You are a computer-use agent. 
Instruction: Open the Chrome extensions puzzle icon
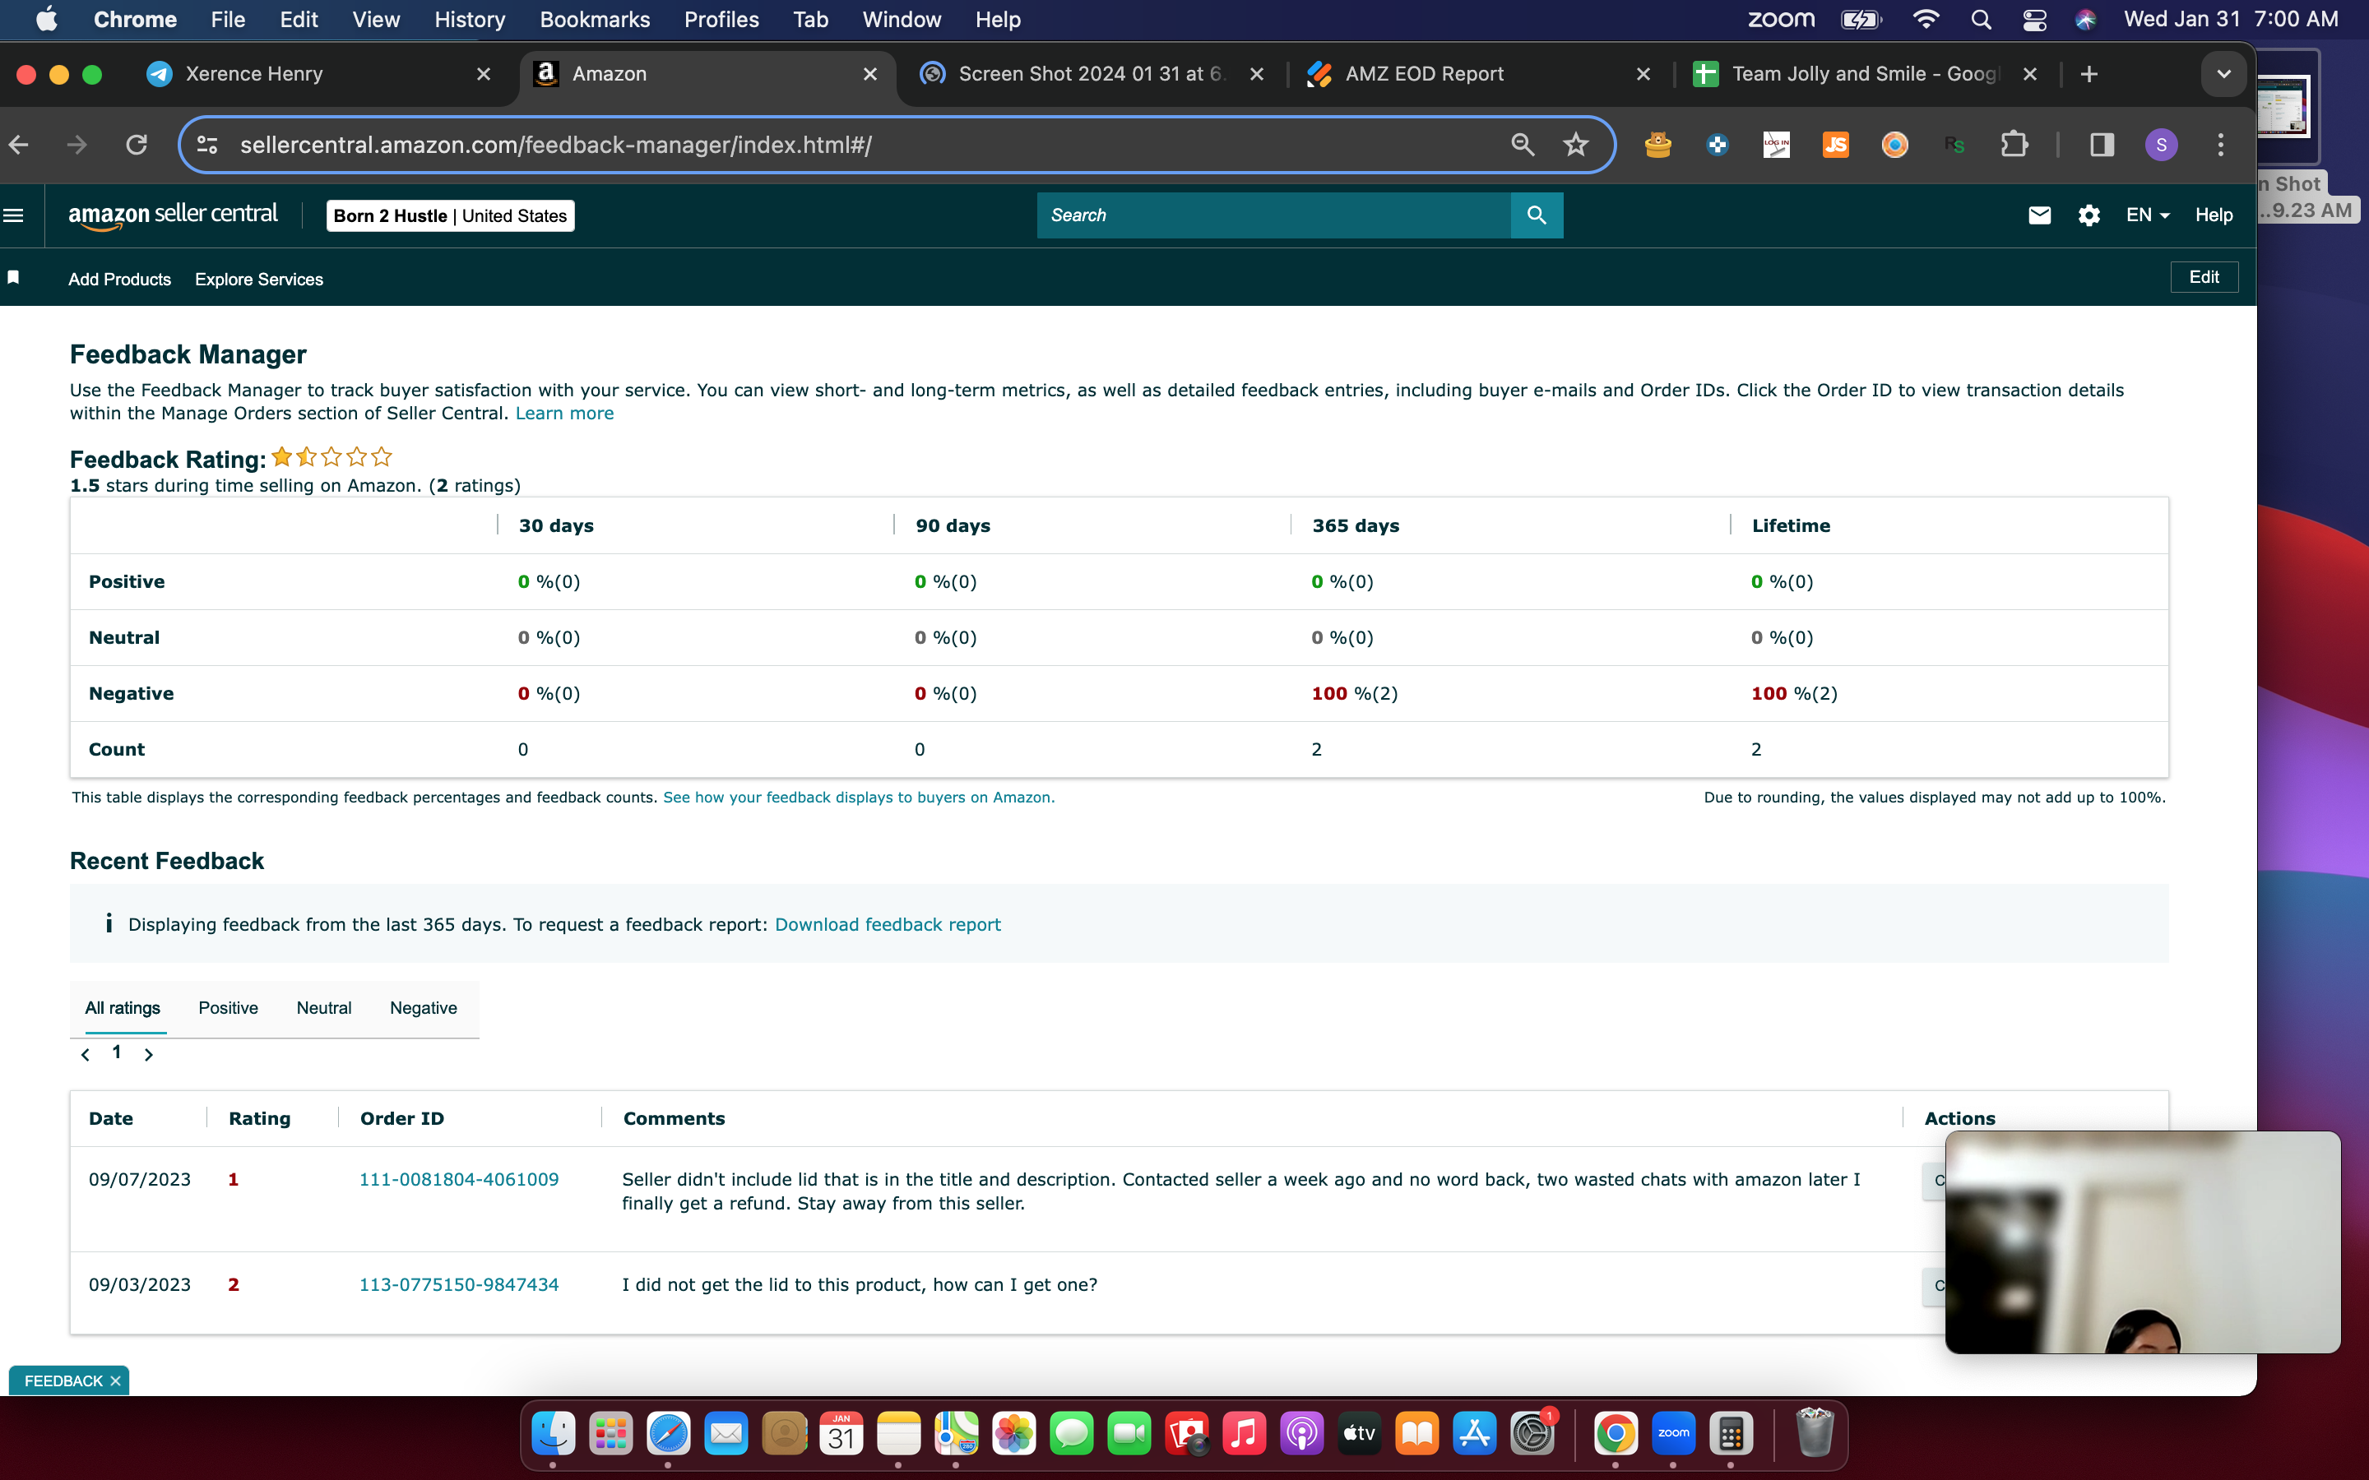tap(2014, 145)
